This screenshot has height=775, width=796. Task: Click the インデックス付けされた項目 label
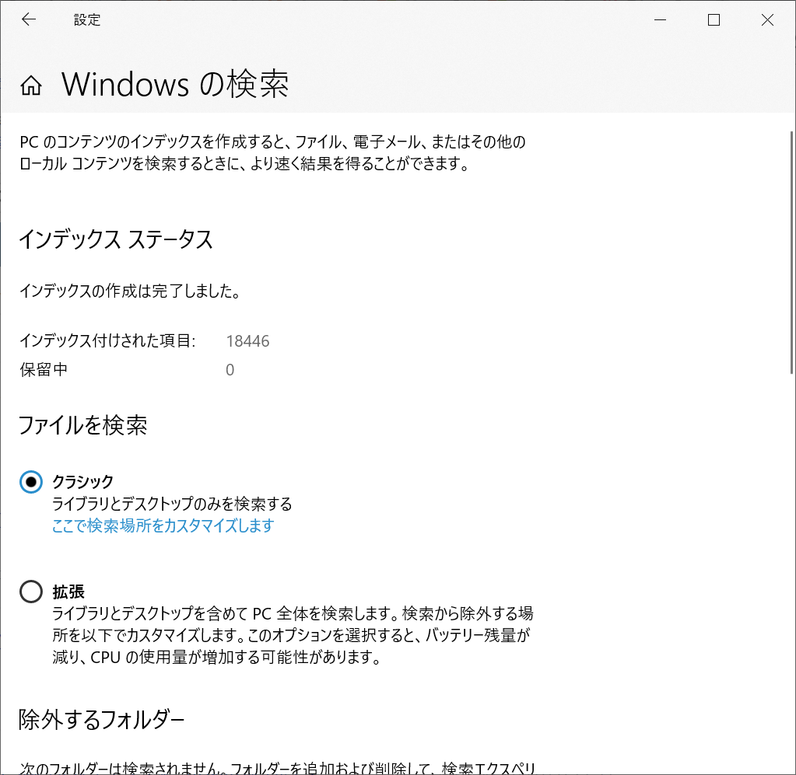[x=107, y=340]
